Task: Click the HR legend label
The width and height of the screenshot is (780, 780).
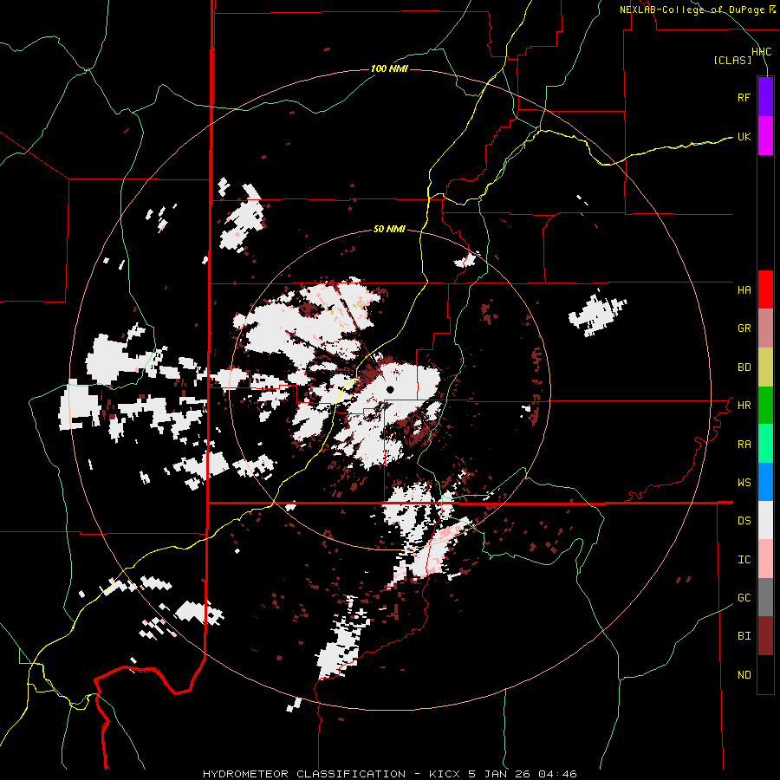Action: (x=744, y=406)
